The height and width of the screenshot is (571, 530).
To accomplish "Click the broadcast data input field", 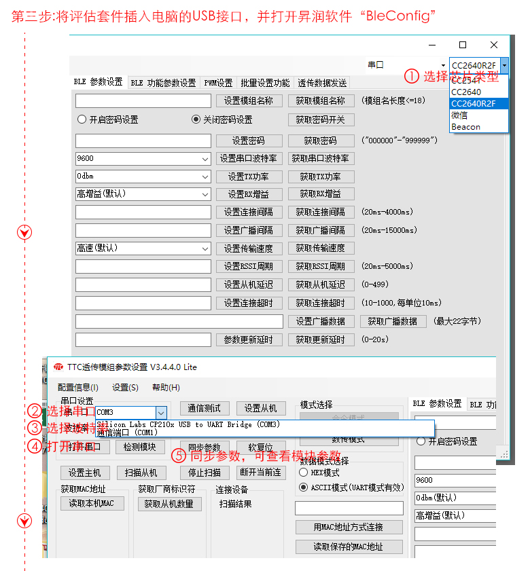I will click(179, 322).
